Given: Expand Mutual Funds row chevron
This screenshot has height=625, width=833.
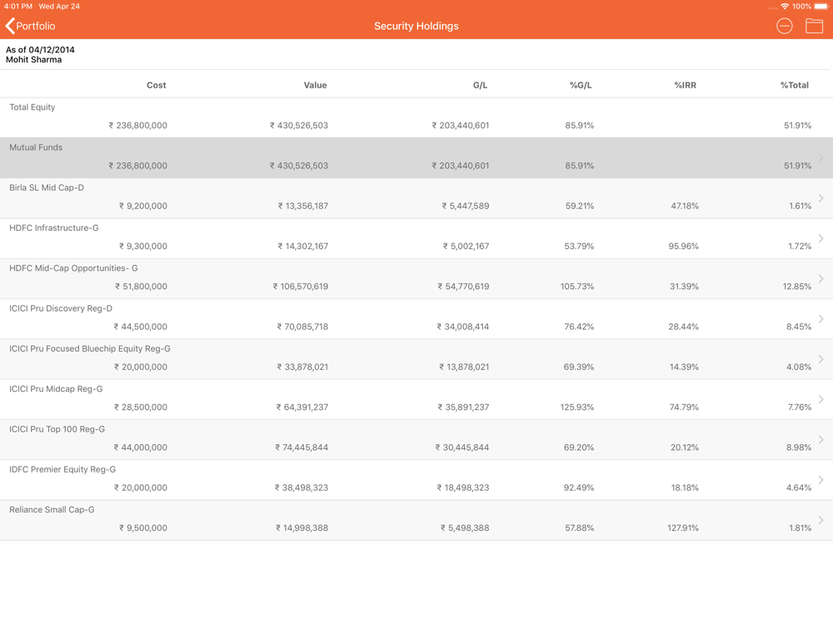Looking at the screenshot, I should (821, 157).
